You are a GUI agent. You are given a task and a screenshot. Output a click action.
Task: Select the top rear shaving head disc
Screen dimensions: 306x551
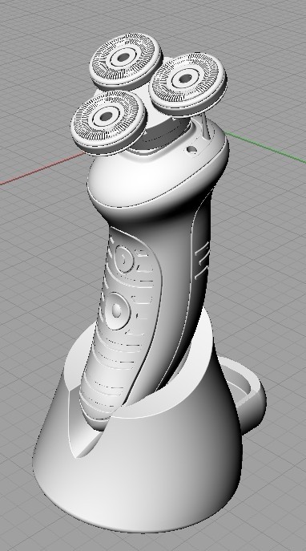(125, 61)
